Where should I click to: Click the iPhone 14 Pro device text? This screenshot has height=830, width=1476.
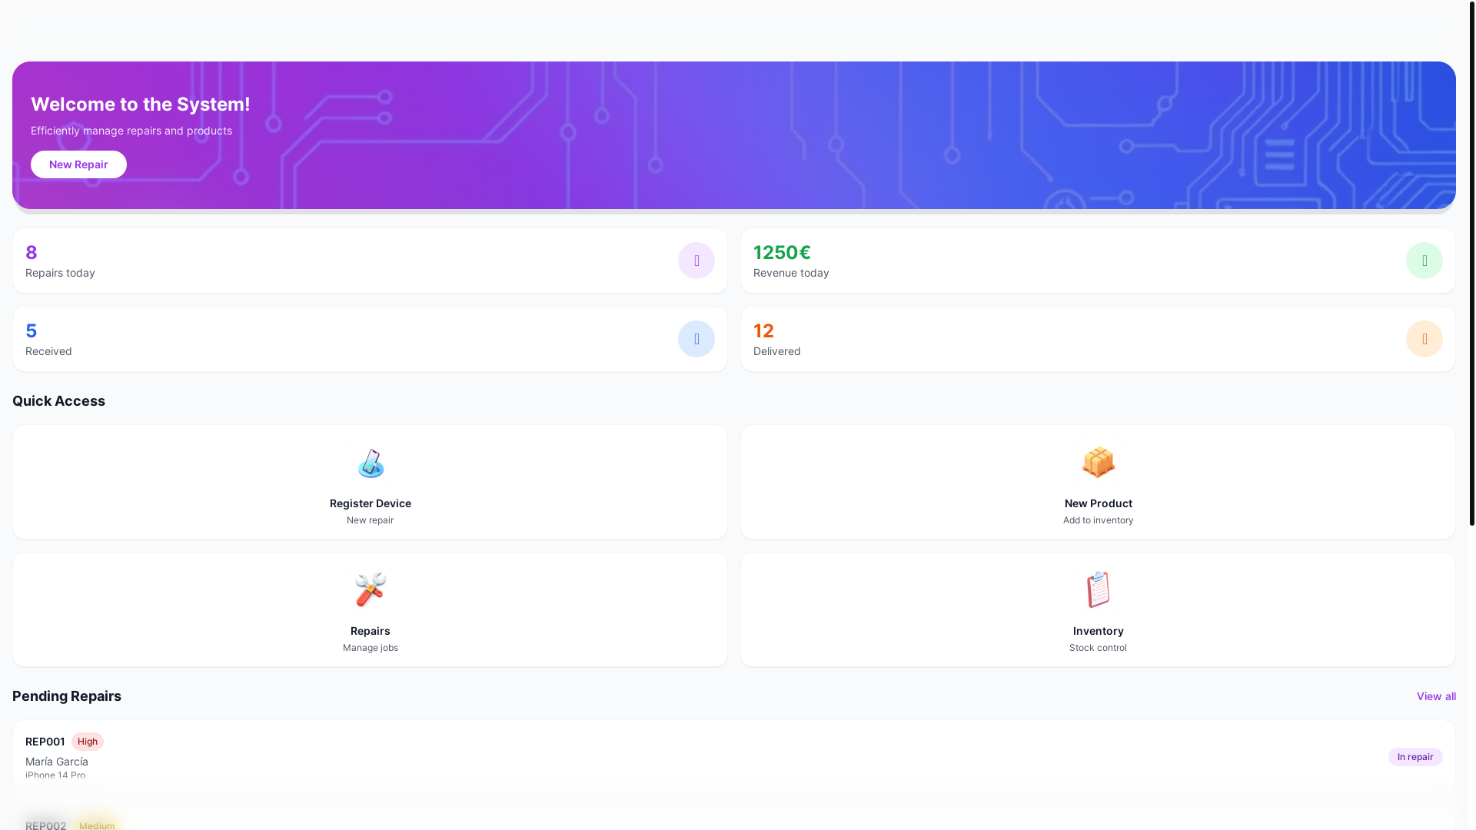[55, 775]
